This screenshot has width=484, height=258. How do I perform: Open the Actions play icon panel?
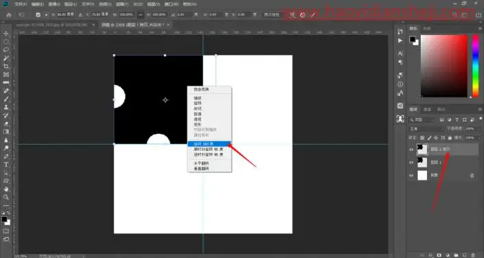(400, 40)
